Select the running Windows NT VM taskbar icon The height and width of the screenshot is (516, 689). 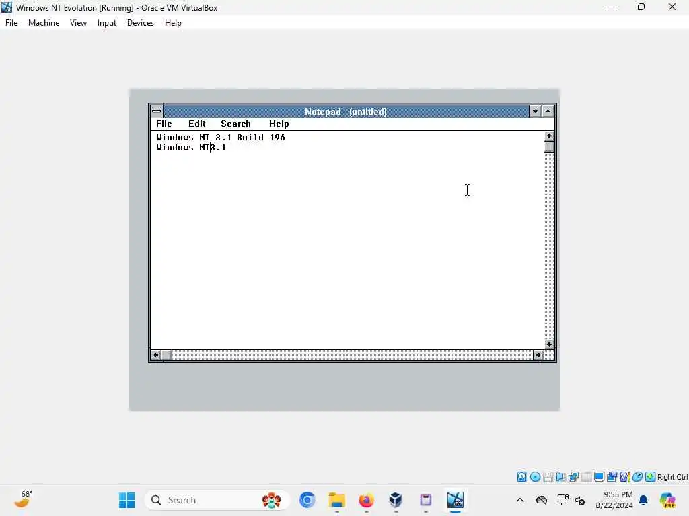[456, 500]
